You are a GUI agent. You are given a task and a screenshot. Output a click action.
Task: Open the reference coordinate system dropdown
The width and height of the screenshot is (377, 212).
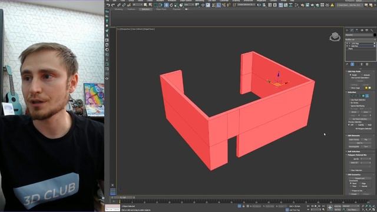click(189, 5)
